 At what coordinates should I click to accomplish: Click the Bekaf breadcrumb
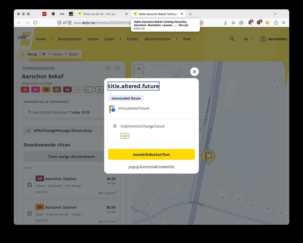pos(73,54)
